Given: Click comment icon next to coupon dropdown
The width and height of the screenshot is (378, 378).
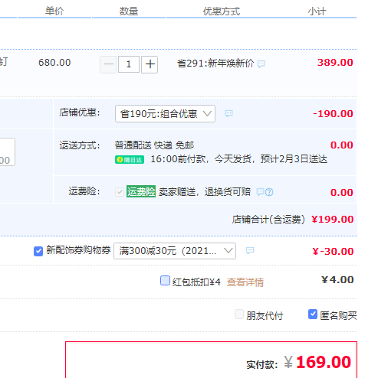Looking at the screenshot, I should (250, 250).
